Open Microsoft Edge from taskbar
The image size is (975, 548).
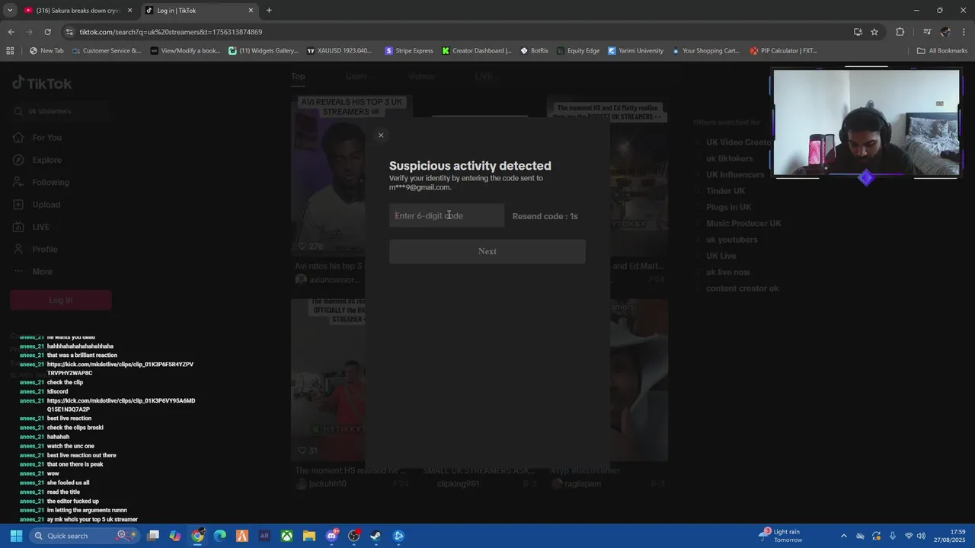220,536
